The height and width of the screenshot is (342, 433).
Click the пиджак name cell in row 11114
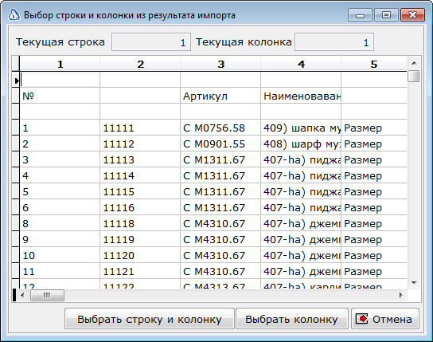pos(301,176)
